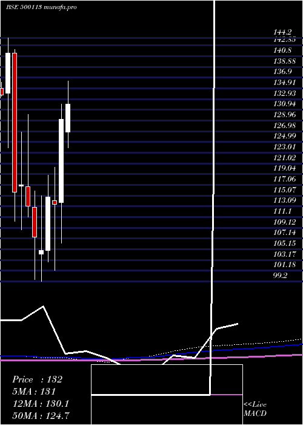Click the 115.07 price axis label
Image resolution: width=303 pixels, height=425 pixels.
pos(285,189)
